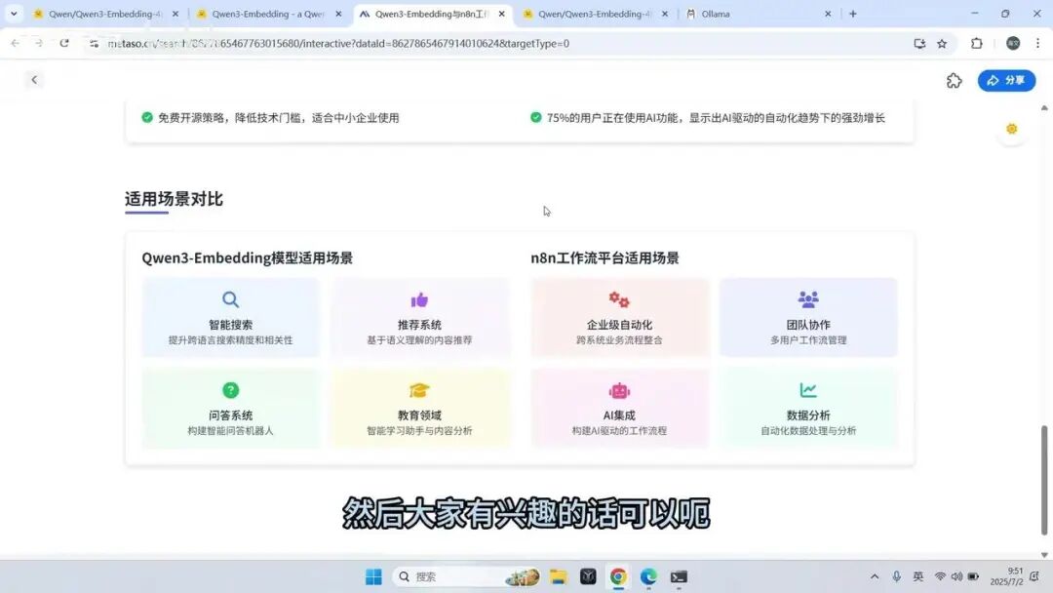Reload the current page
The height and width of the screenshot is (593, 1053).
coord(63,44)
